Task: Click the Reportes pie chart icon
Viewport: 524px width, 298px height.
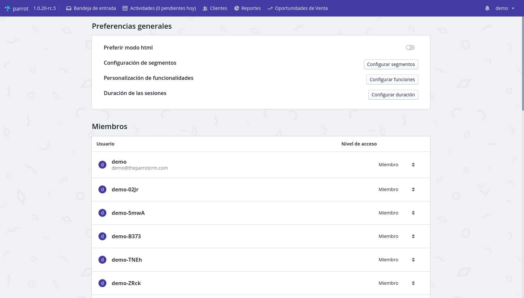Action: 237,8
